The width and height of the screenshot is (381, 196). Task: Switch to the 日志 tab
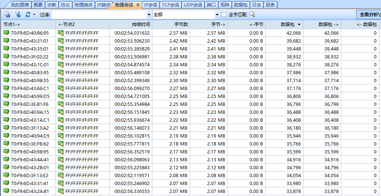pos(257,5)
